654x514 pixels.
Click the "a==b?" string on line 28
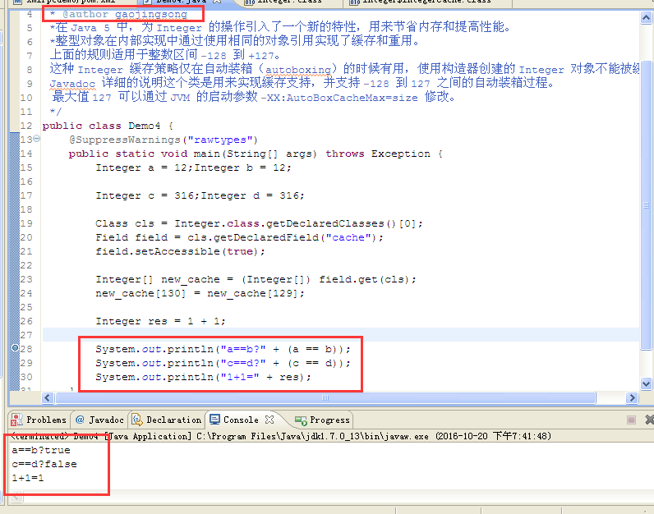click(x=243, y=349)
